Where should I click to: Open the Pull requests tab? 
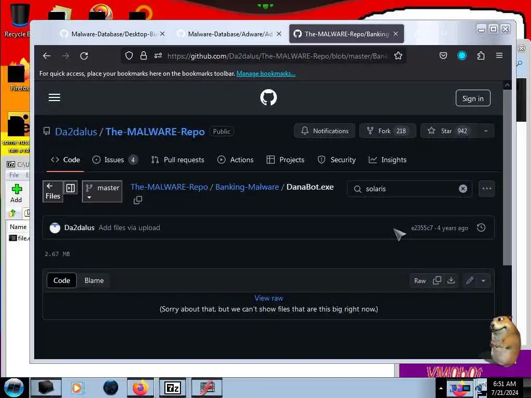tap(178, 160)
